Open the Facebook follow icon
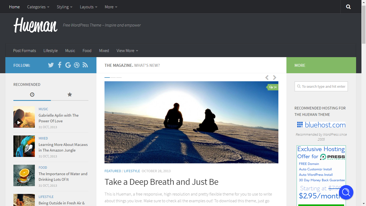 click(x=59, y=65)
